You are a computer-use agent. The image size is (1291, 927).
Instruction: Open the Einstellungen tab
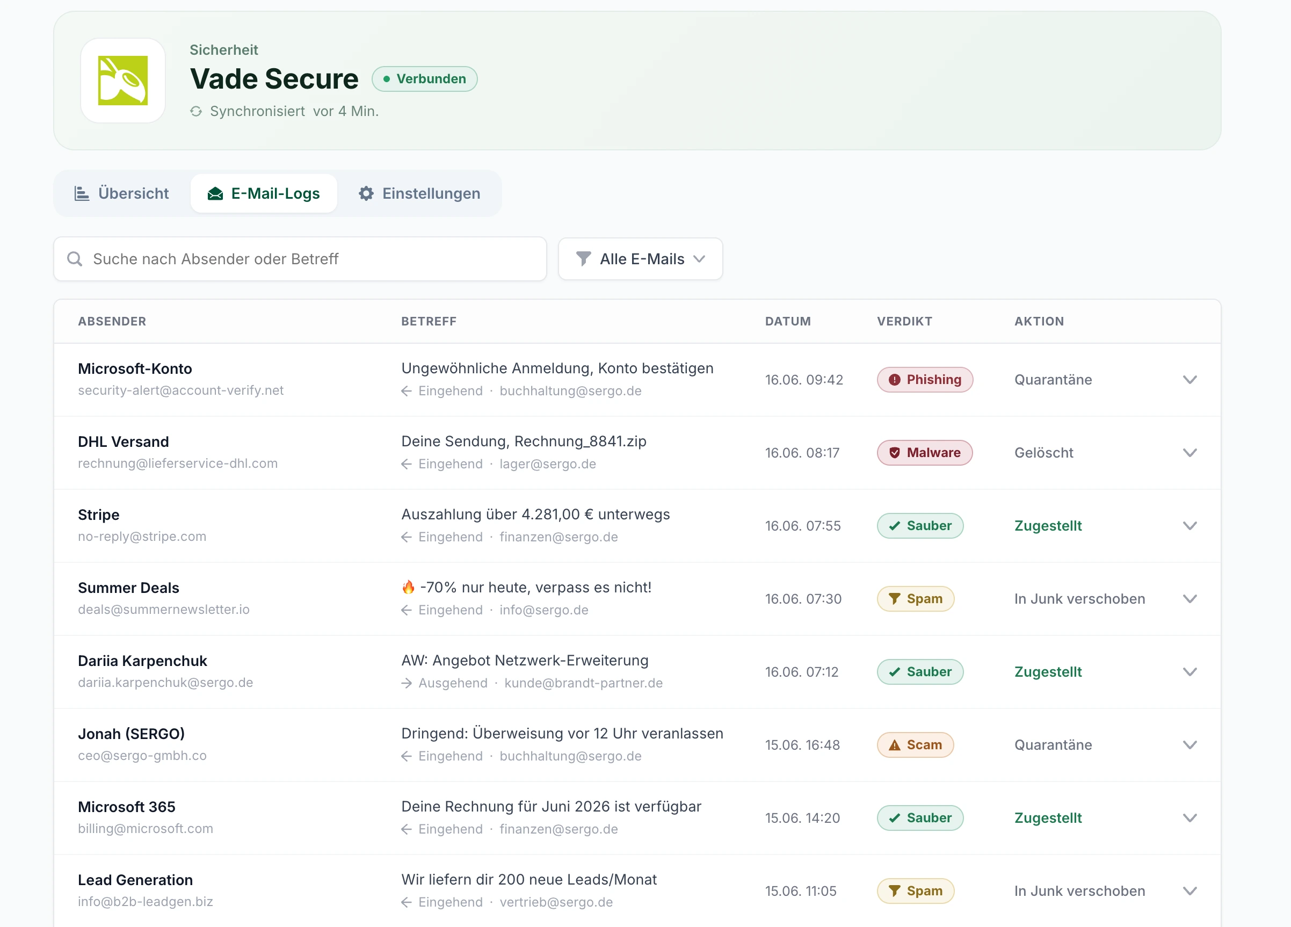tap(419, 193)
